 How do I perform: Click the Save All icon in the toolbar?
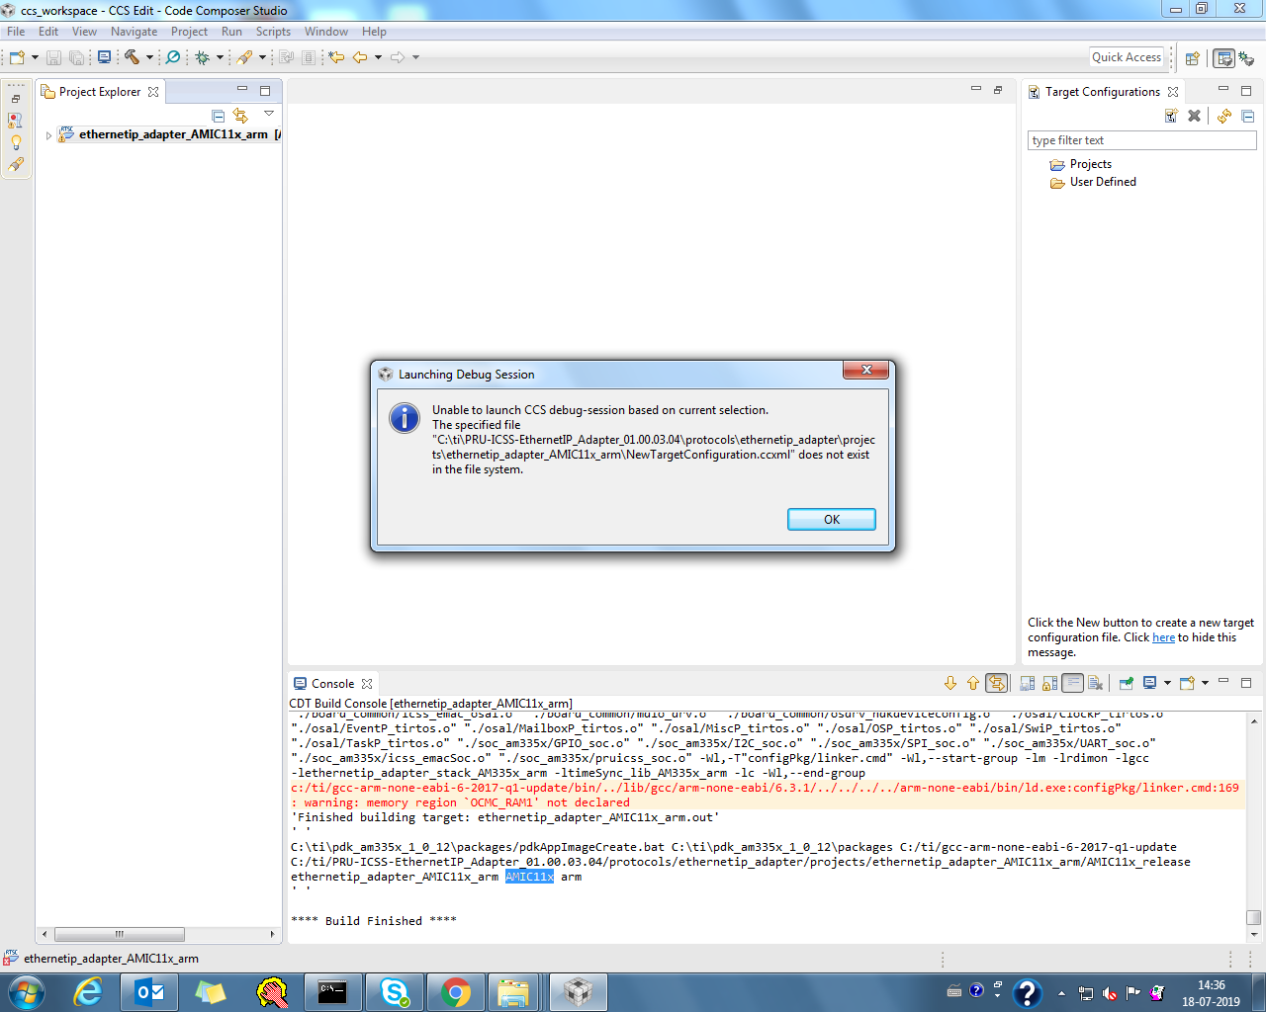click(x=76, y=57)
